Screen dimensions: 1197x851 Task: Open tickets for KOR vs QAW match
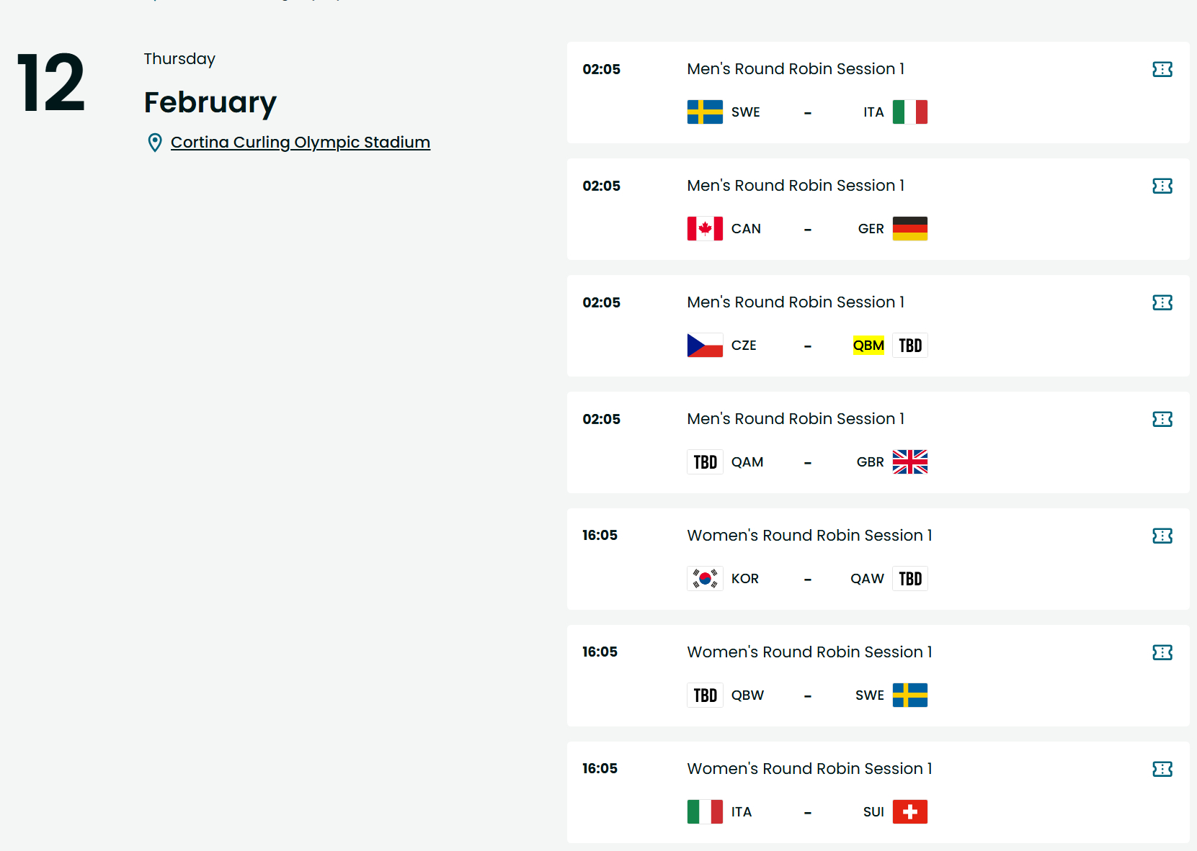1162,536
